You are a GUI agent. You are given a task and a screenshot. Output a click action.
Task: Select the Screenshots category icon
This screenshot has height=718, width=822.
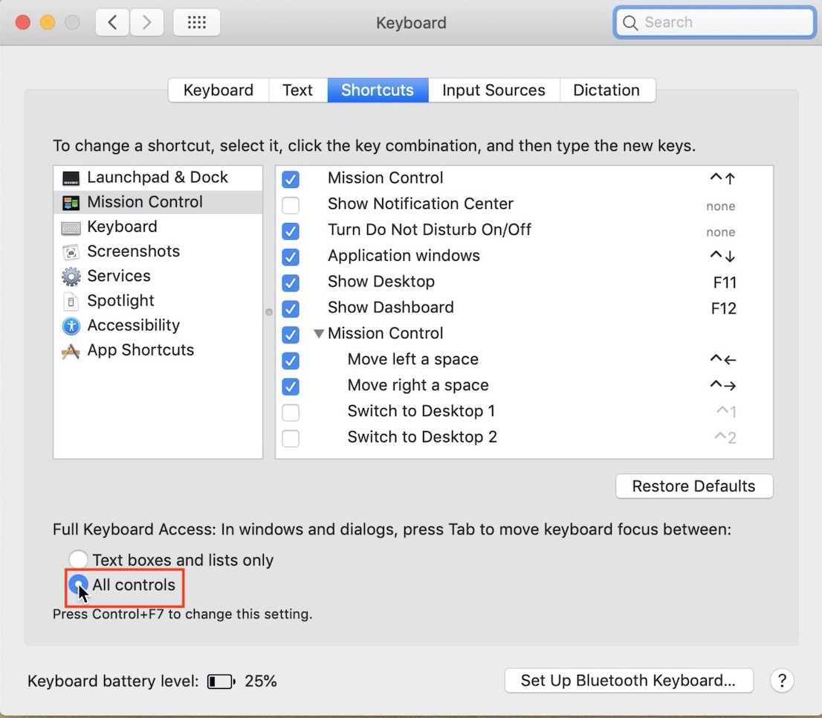click(71, 252)
